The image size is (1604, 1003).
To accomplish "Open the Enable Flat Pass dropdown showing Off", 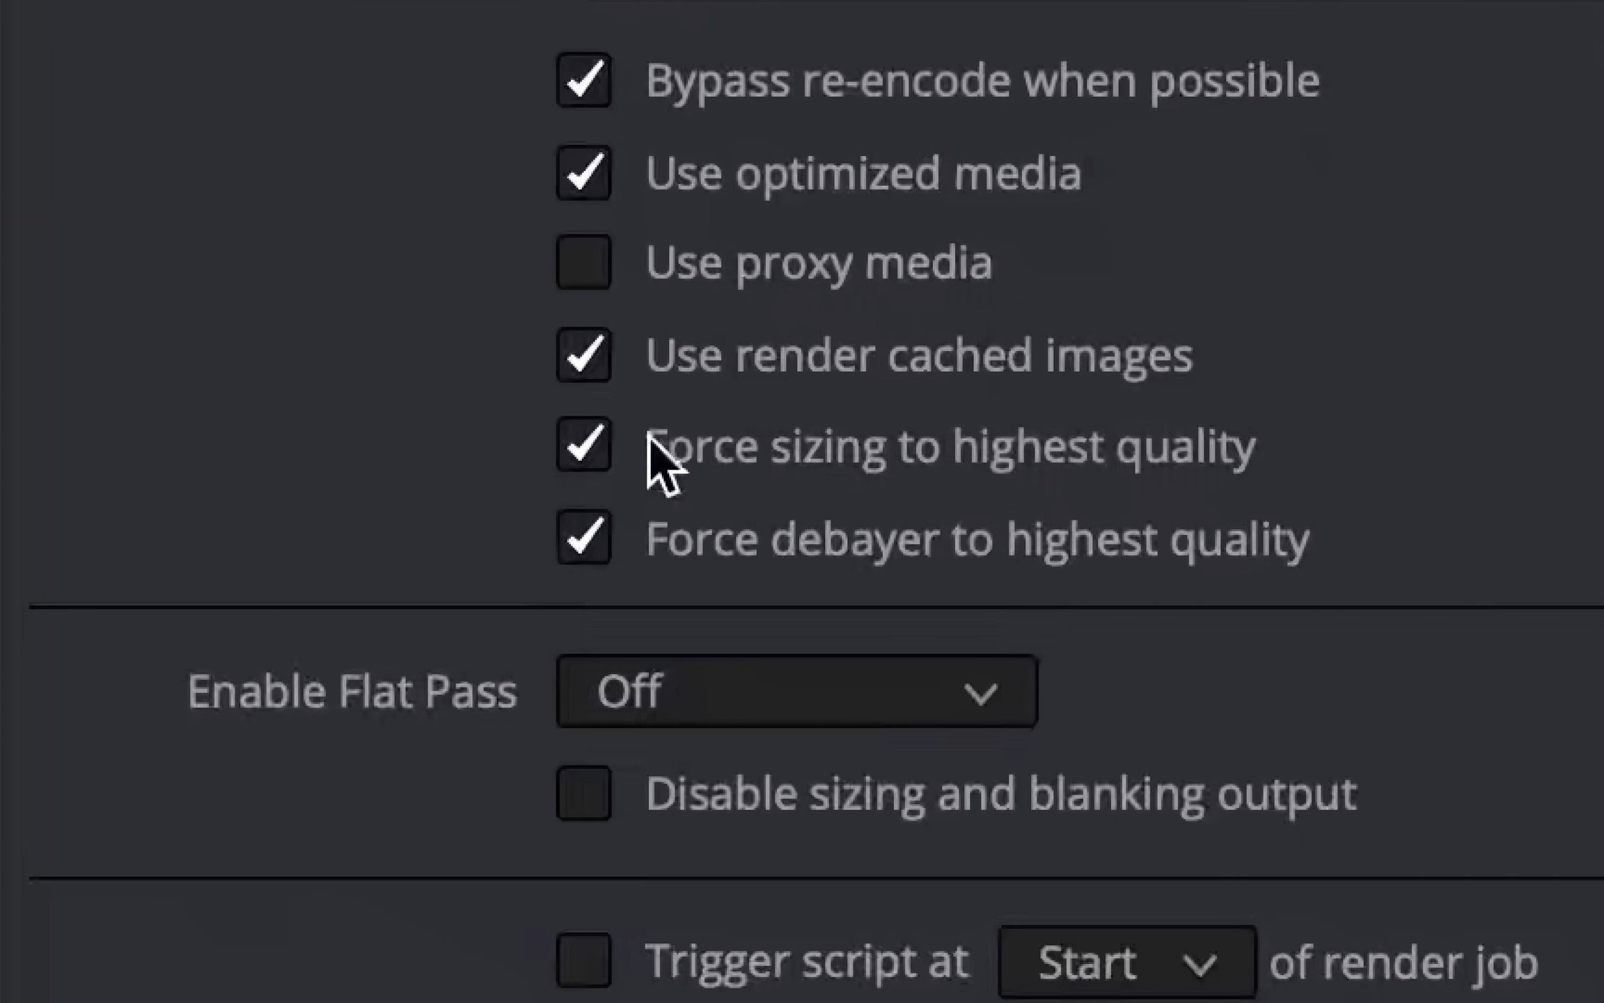I will (797, 692).
